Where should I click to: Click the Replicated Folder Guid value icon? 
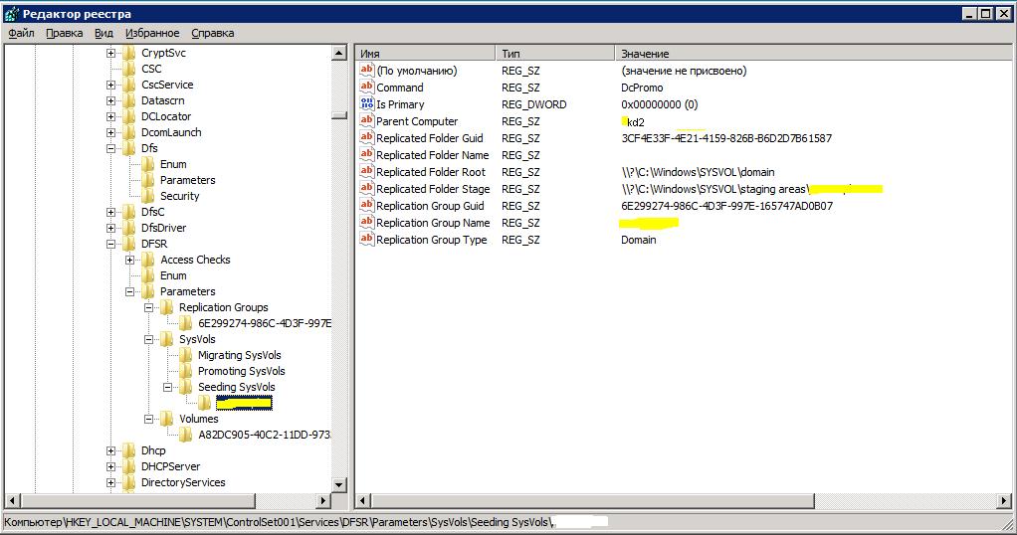click(367, 137)
